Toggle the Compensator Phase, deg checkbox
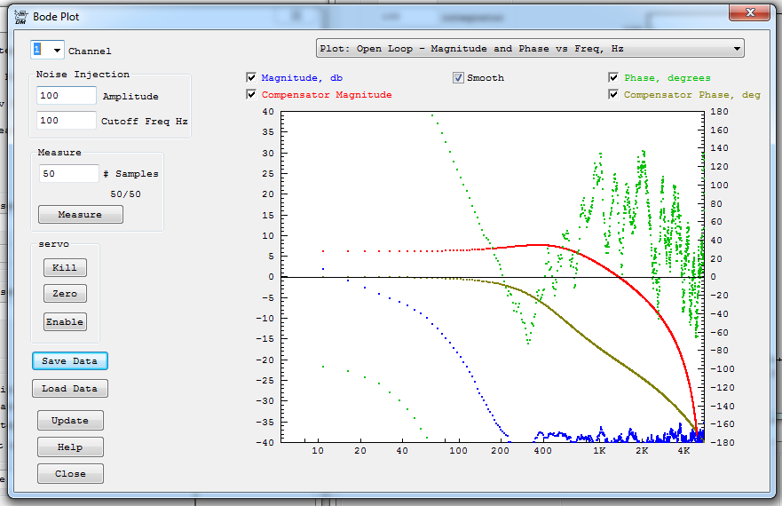782x506 pixels. click(614, 95)
